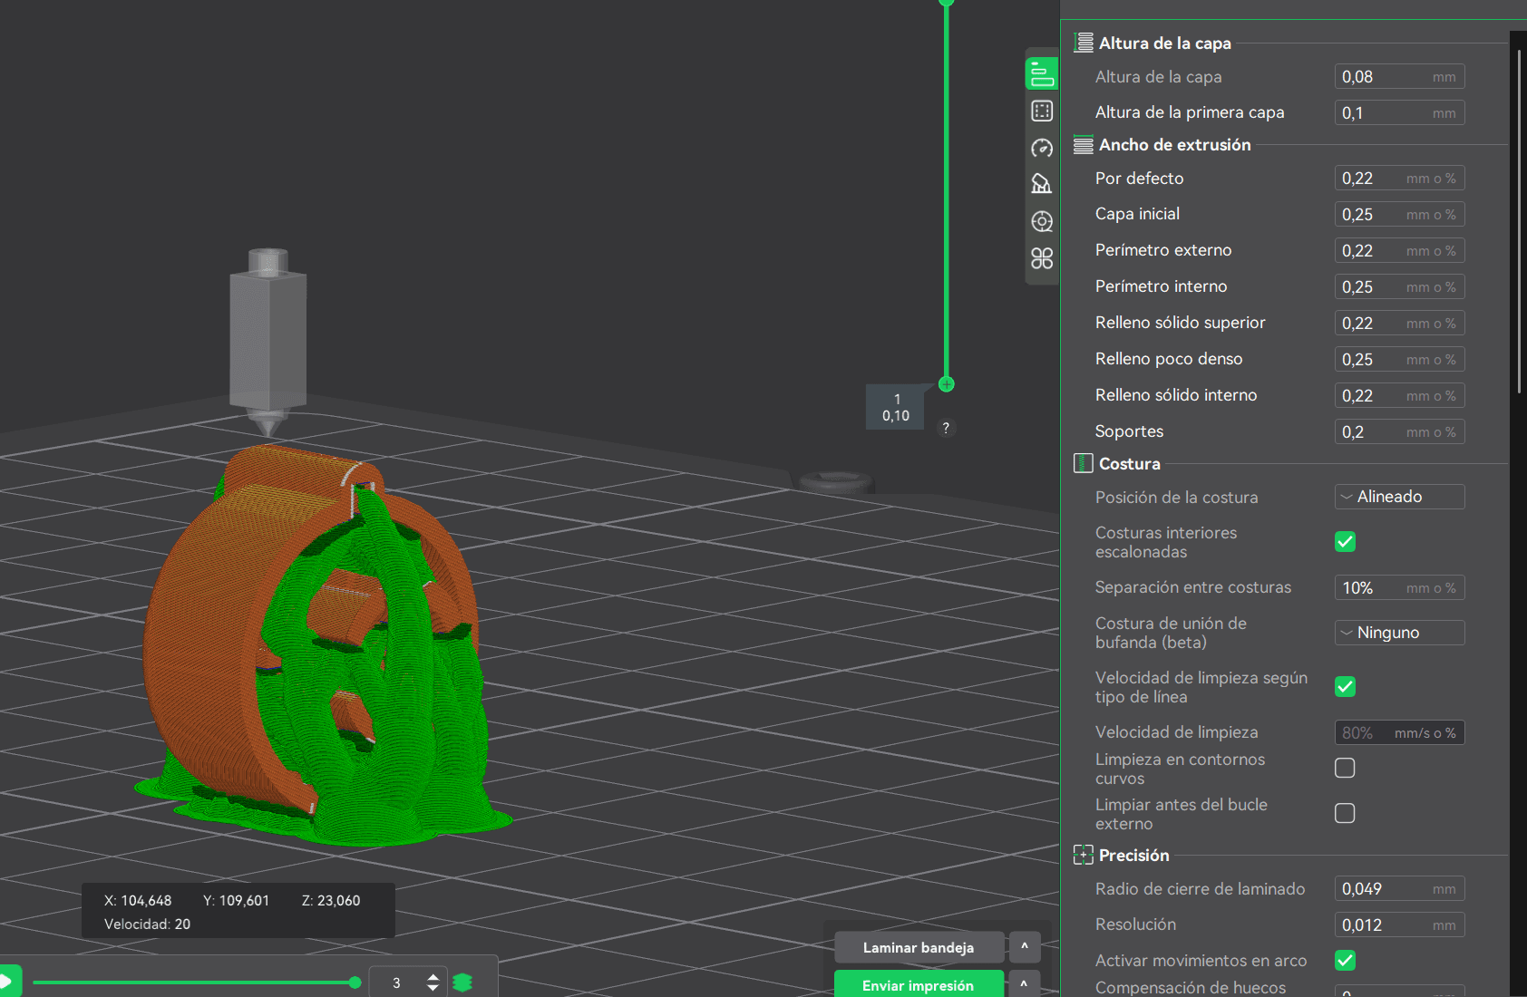The image size is (1527, 997).
Task: Click Enviar impresión button
Action: (x=919, y=984)
